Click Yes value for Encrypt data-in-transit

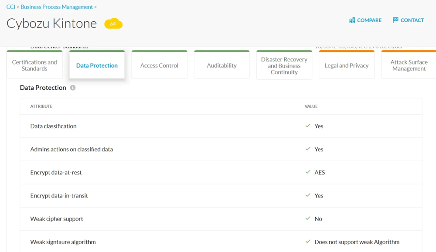[319, 195]
